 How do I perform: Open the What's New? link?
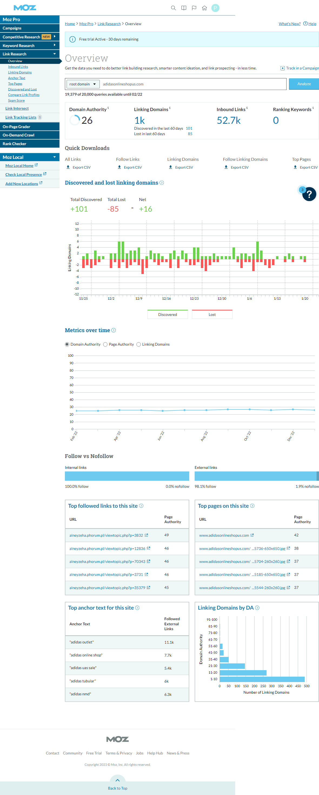pyautogui.click(x=290, y=24)
